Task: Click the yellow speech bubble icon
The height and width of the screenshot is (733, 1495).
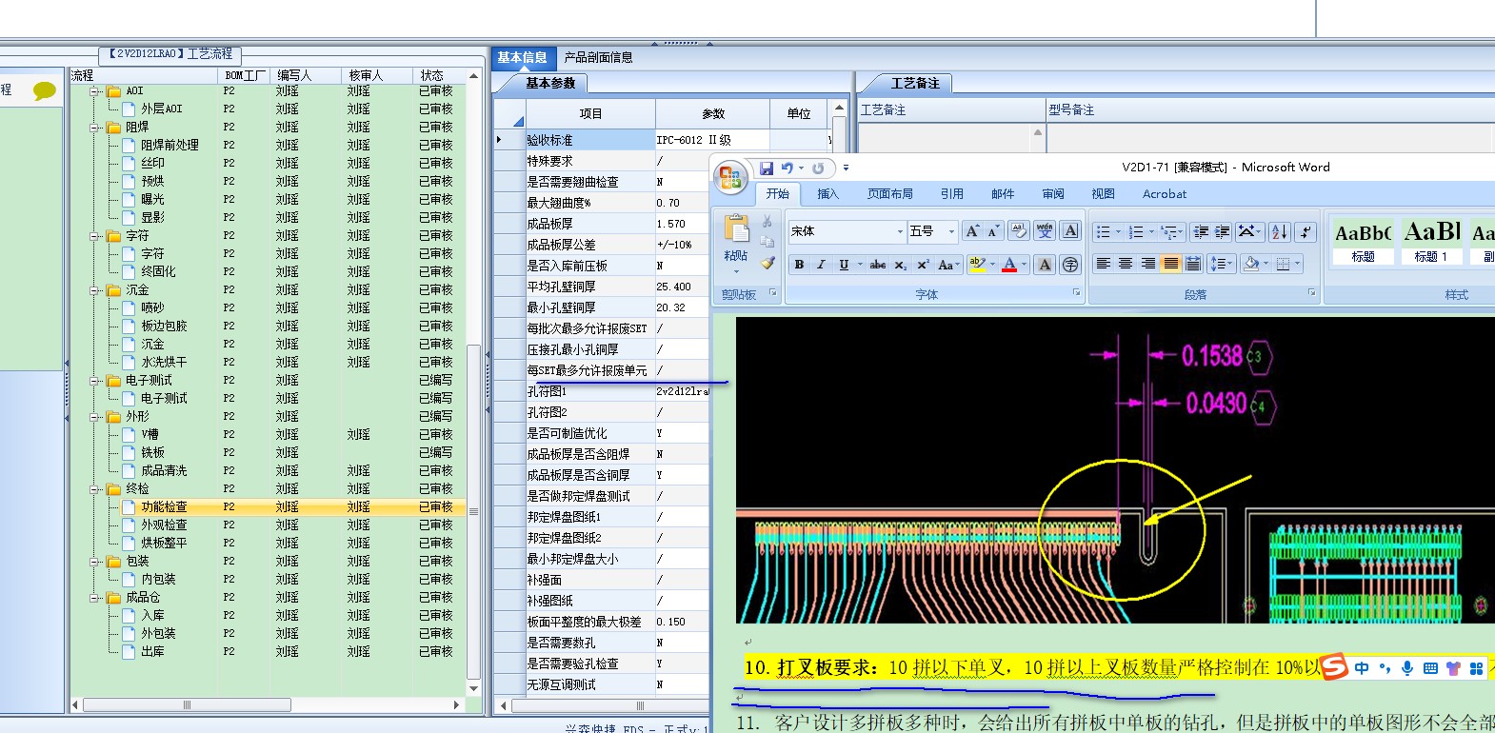Action: pyautogui.click(x=45, y=91)
